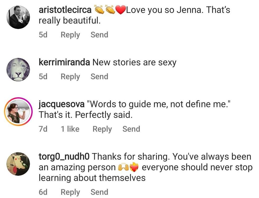Screen dimensions: 259x198
Task: Click the 6d timestamp on torg0_nudh0's comment
Action: (x=43, y=192)
